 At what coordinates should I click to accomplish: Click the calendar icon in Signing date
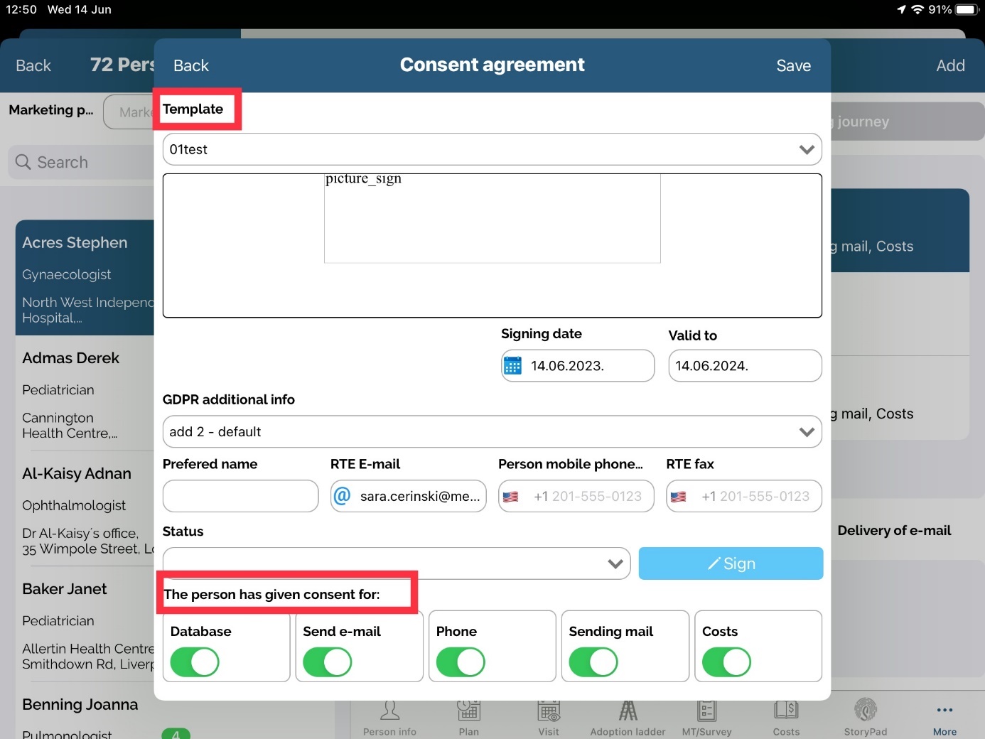(512, 366)
